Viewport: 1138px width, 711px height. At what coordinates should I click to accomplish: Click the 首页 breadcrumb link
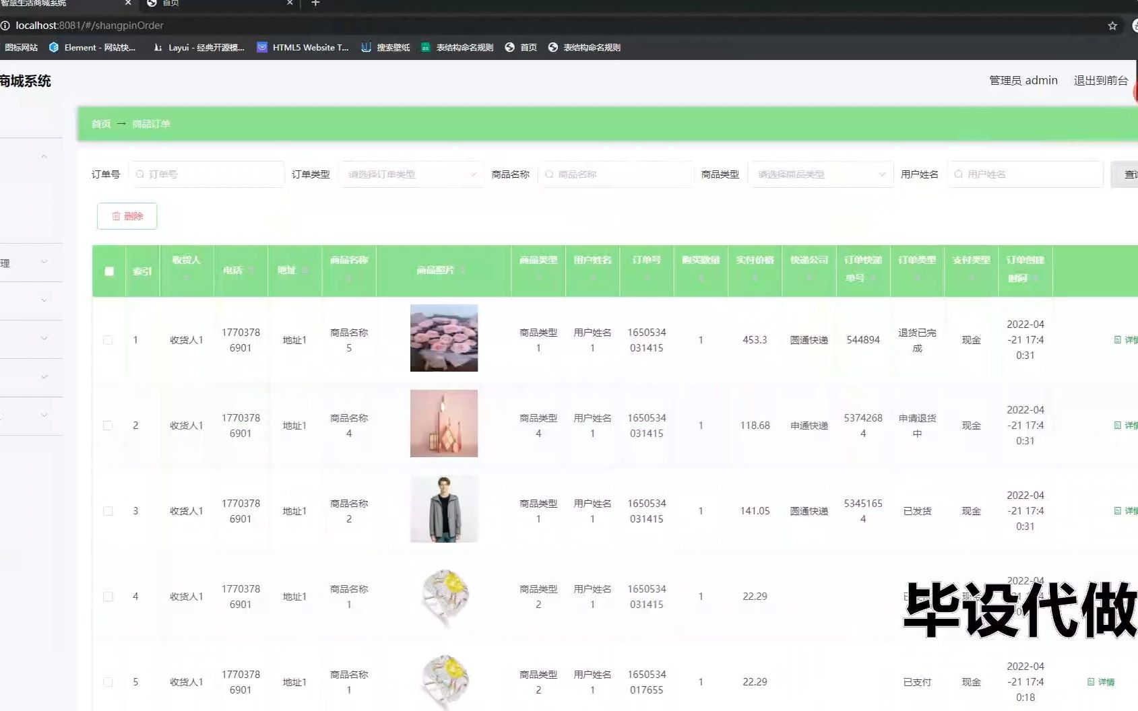click(101, 124)
